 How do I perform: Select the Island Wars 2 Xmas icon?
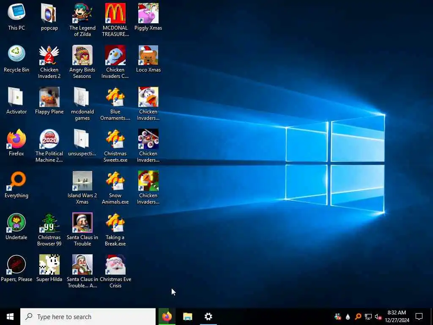click(82, 181)
